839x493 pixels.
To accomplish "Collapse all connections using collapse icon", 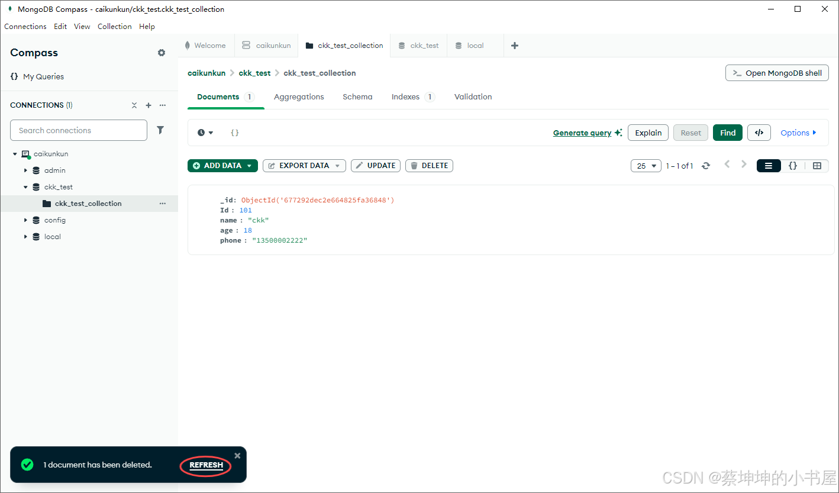I will pyautogui.click(x=134, y=105).
